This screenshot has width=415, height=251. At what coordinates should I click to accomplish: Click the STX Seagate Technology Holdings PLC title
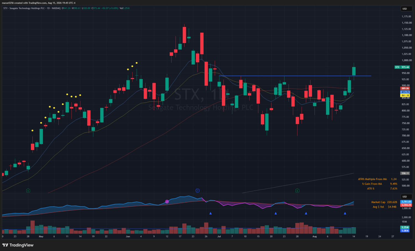coord(24,8)
